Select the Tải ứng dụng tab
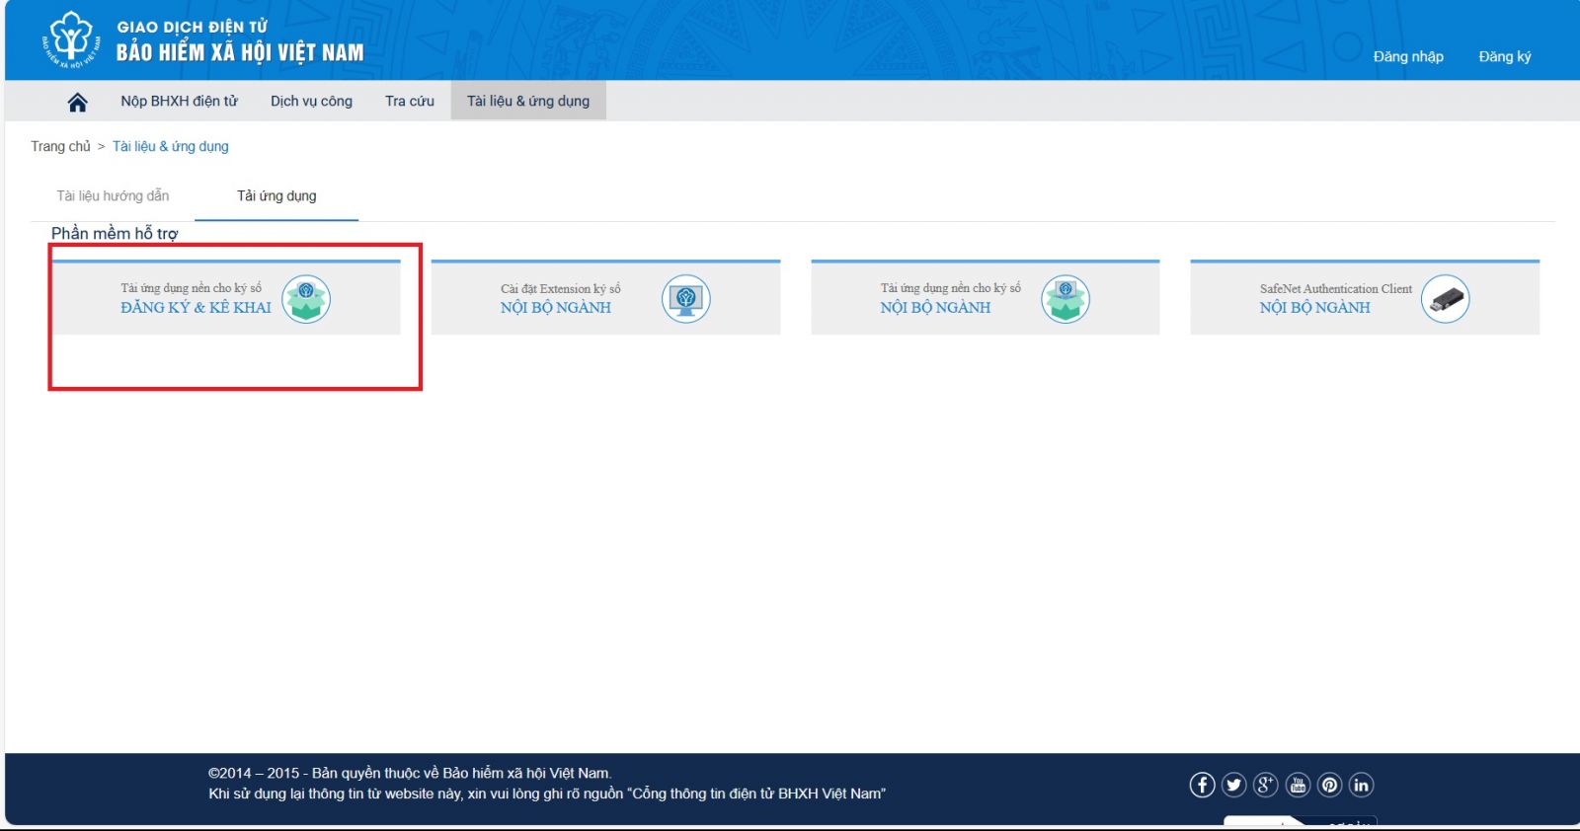Image resolution: width=1580 pixels, height=831 pixels. click(276, 195)
